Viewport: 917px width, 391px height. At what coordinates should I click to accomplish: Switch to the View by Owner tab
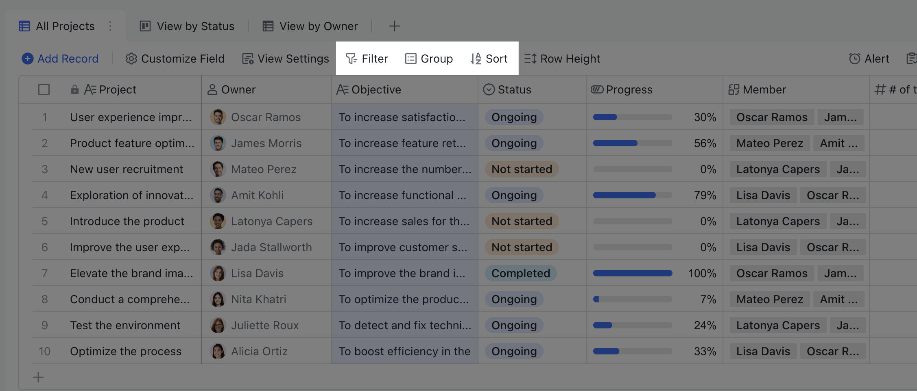311,26
